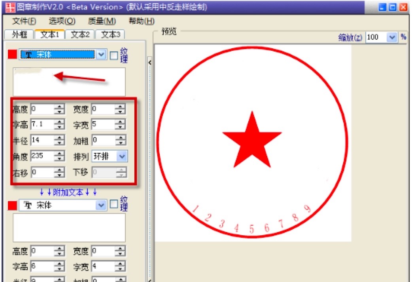Click the top red text color swatch
412x282 pixels.
tap(12, 54)
